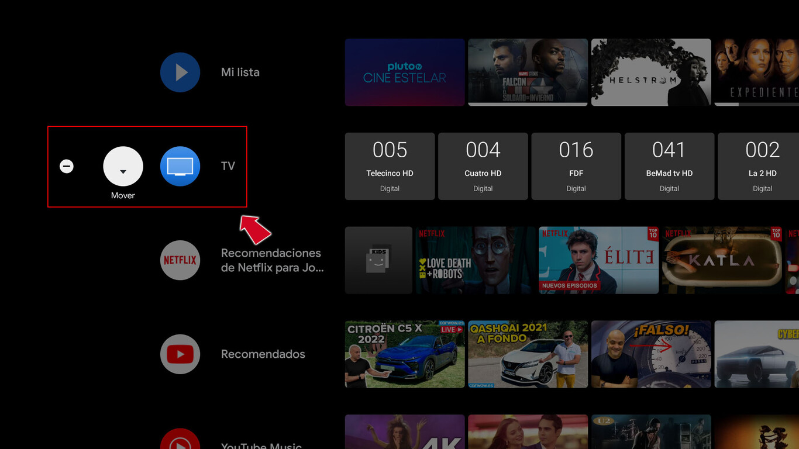Click the TV row label
The width and height of the screenshot is (799, 449).
tap(228, 166)
